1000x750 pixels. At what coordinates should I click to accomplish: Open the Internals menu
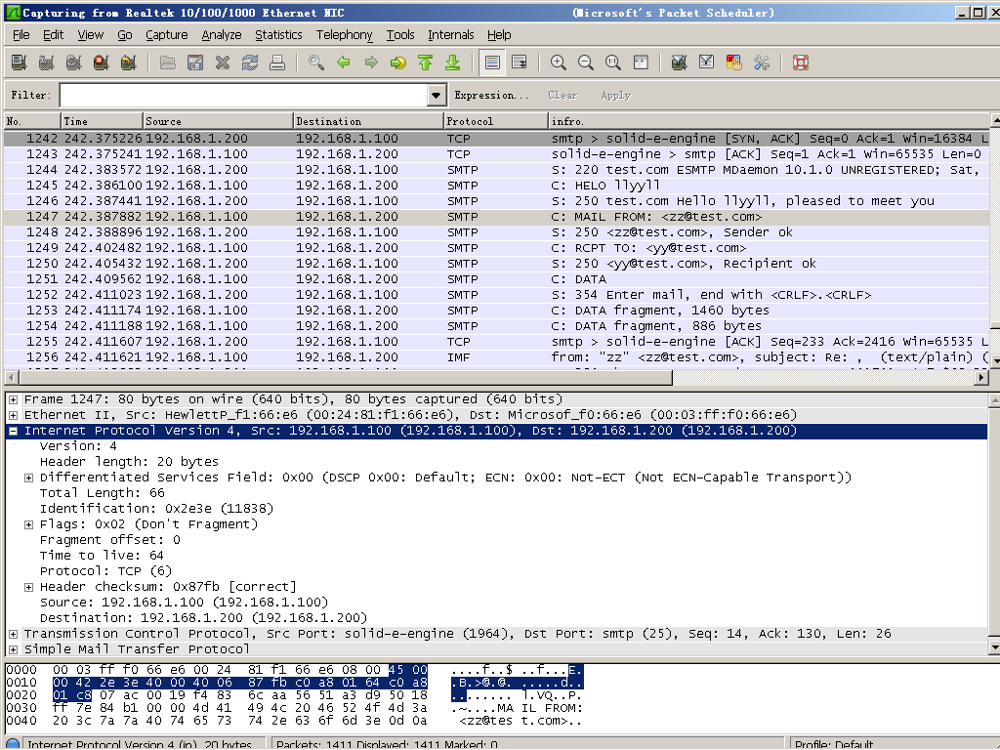[451, 35]
